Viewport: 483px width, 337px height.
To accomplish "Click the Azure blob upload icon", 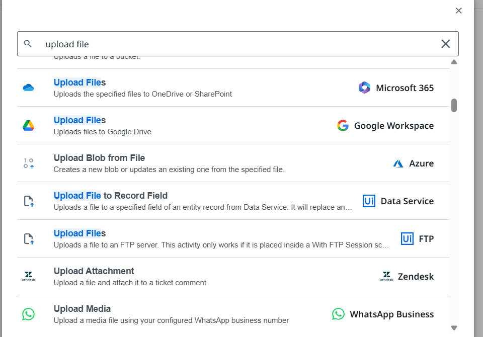I will click(x=28, y=163).
